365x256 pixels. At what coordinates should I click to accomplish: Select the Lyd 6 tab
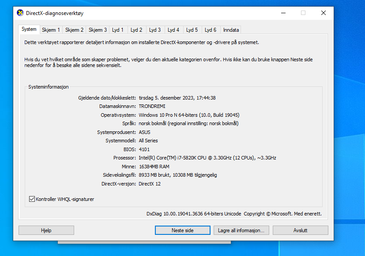211,30
